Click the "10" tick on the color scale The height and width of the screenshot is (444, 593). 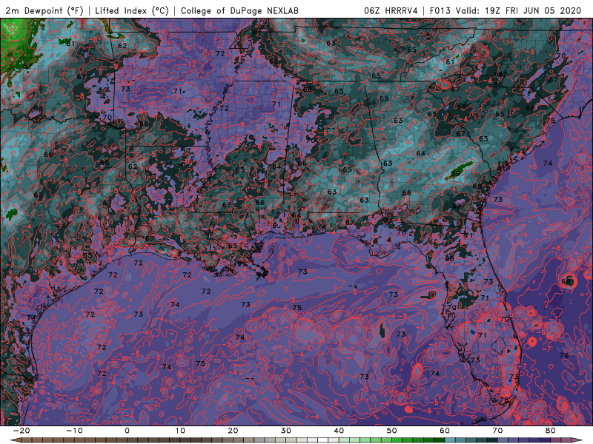[180, 431]
